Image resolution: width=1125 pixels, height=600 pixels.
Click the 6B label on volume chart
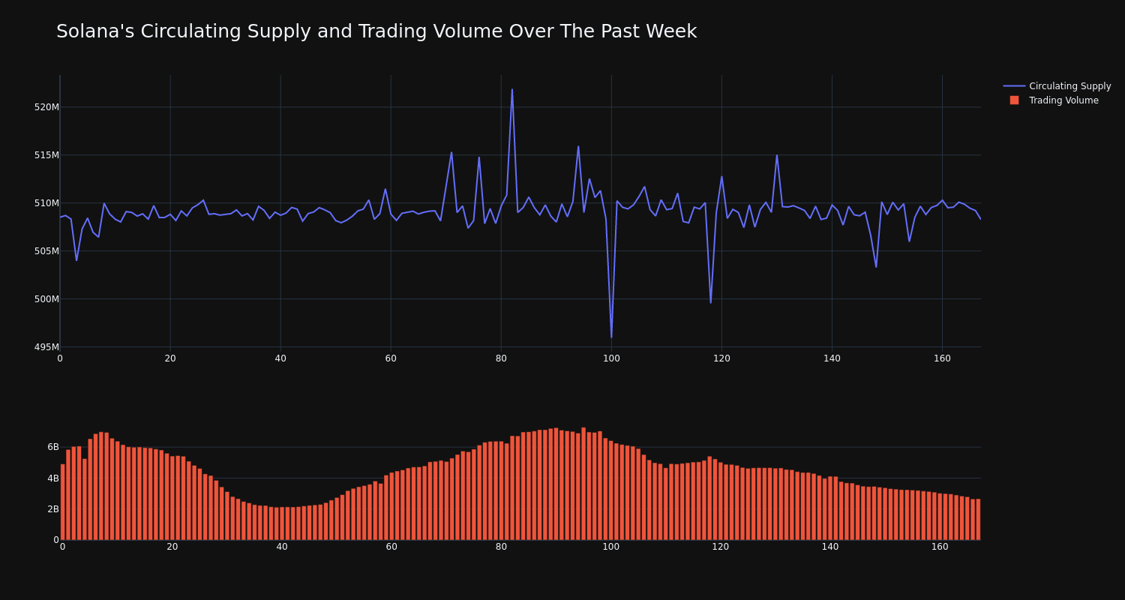point(53,447)
